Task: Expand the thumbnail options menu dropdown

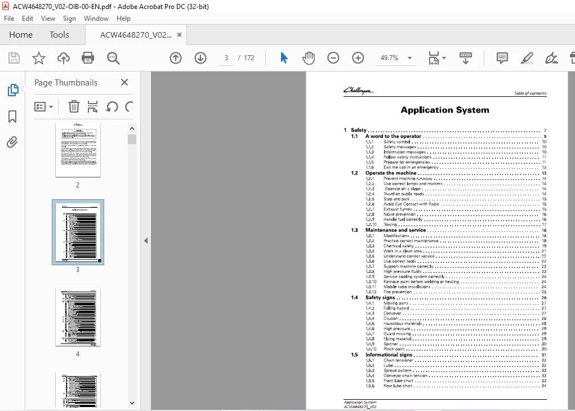Action: (x=43, y=107)
